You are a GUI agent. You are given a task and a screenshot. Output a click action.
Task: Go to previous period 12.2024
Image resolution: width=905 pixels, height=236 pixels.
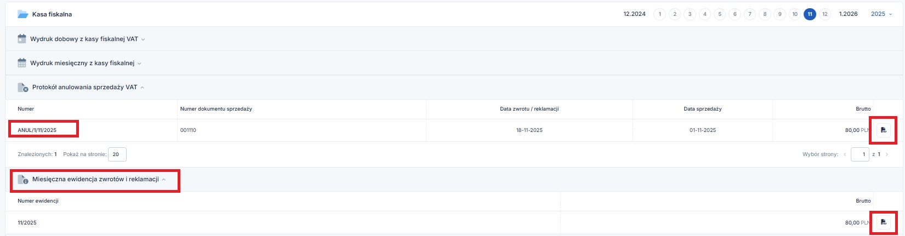(x=634, y=14)
